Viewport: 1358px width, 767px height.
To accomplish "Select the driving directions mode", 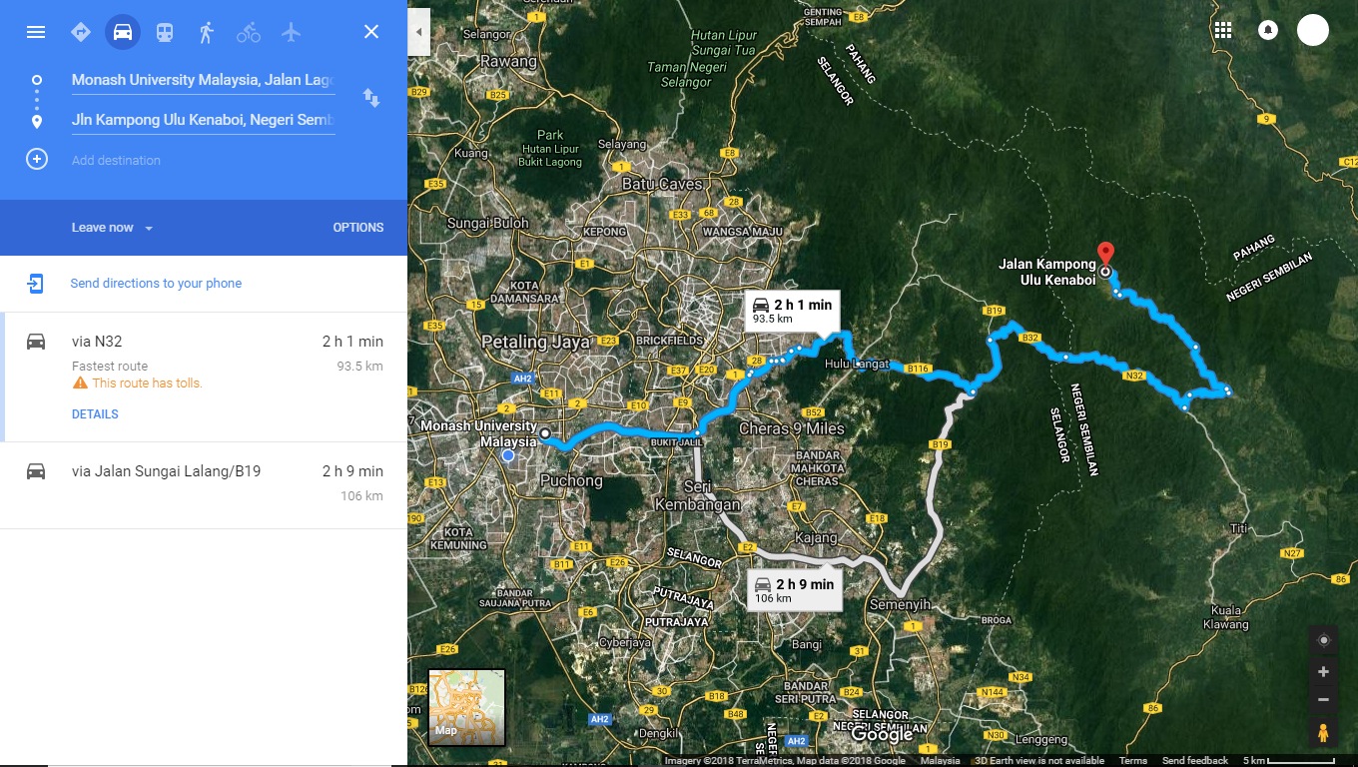I will [x=122, y=31].
